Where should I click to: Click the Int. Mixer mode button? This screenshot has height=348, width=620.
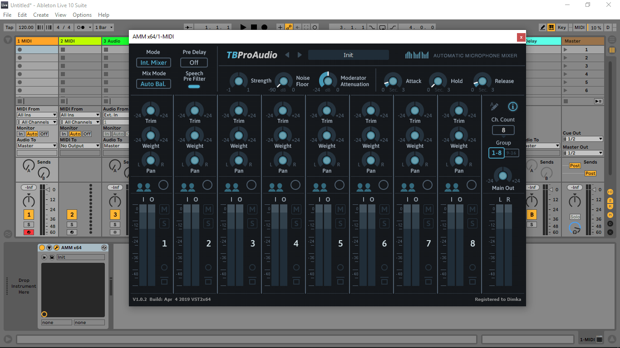coord(153,63)
